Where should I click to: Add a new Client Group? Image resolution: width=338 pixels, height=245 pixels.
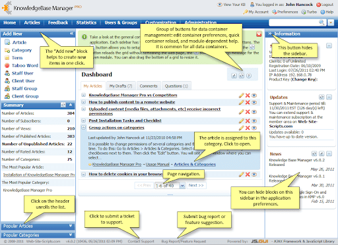(x=25, y=96)
